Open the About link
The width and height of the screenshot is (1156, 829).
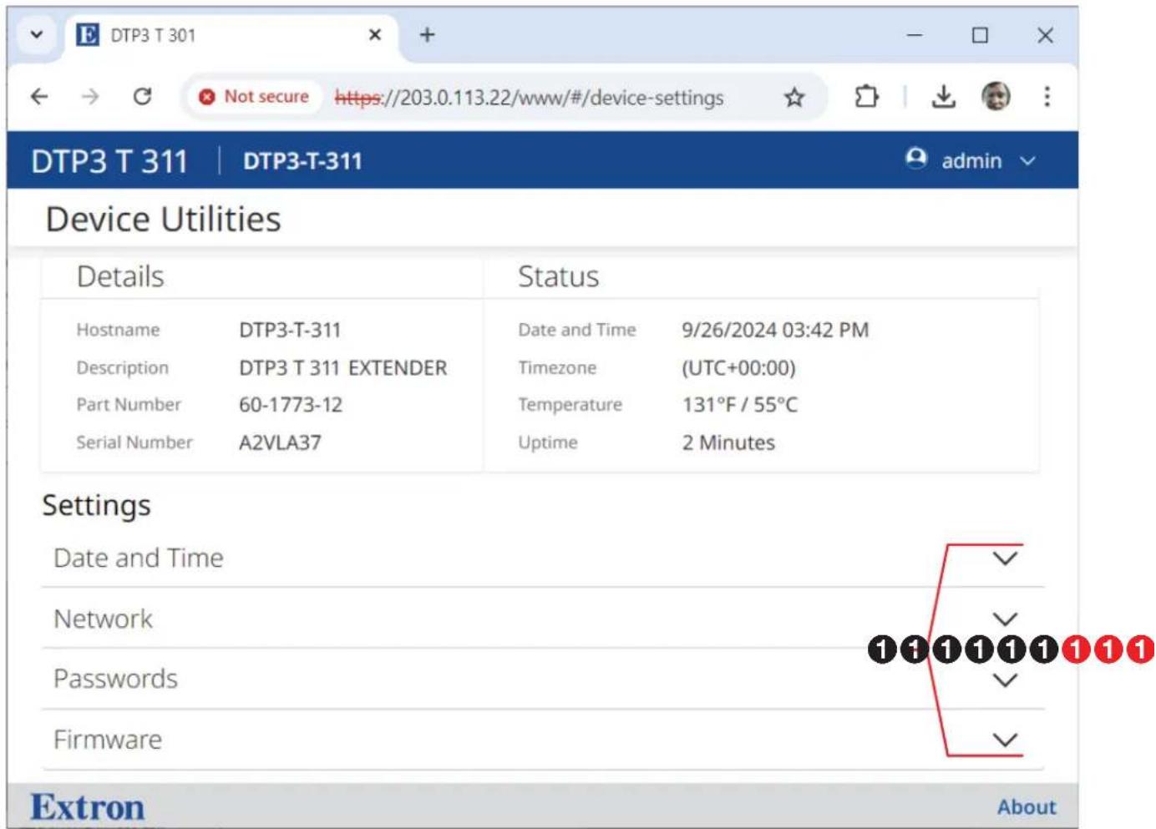point(1027,807)
